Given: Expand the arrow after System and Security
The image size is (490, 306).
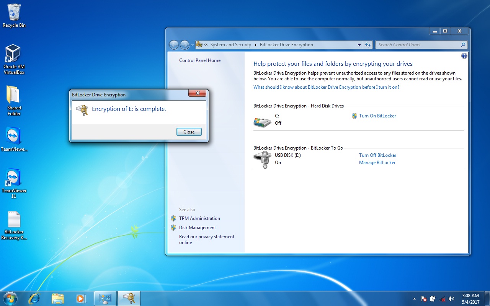Looking at the screenshot, I should point(256,45).
